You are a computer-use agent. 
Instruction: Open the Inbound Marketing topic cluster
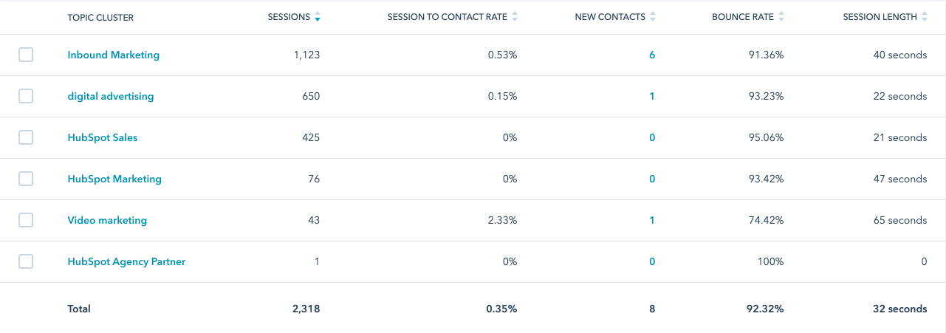click(x=113, y=55)
